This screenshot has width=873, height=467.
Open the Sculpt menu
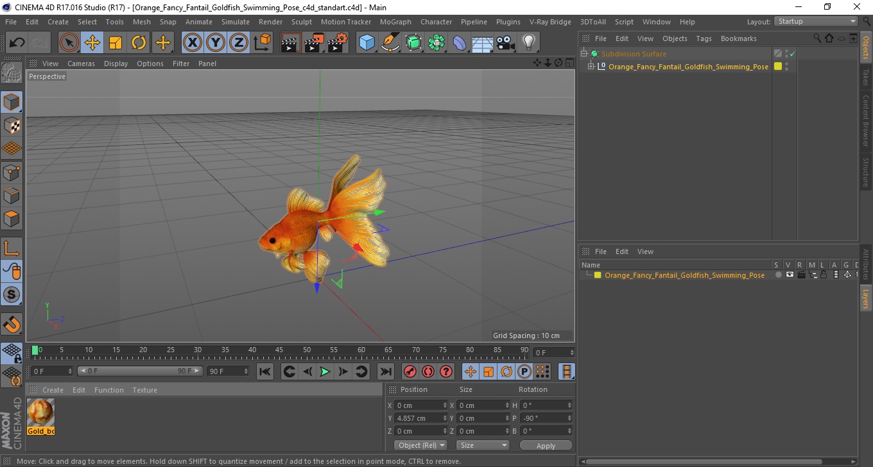pos(301,22)
